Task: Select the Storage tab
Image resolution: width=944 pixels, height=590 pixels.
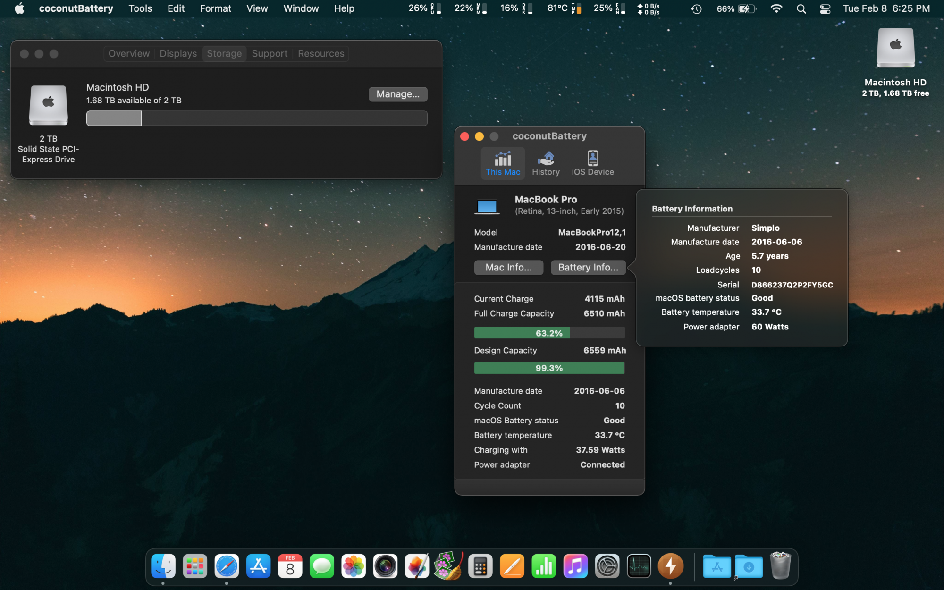Action: [x=224, y=53]
